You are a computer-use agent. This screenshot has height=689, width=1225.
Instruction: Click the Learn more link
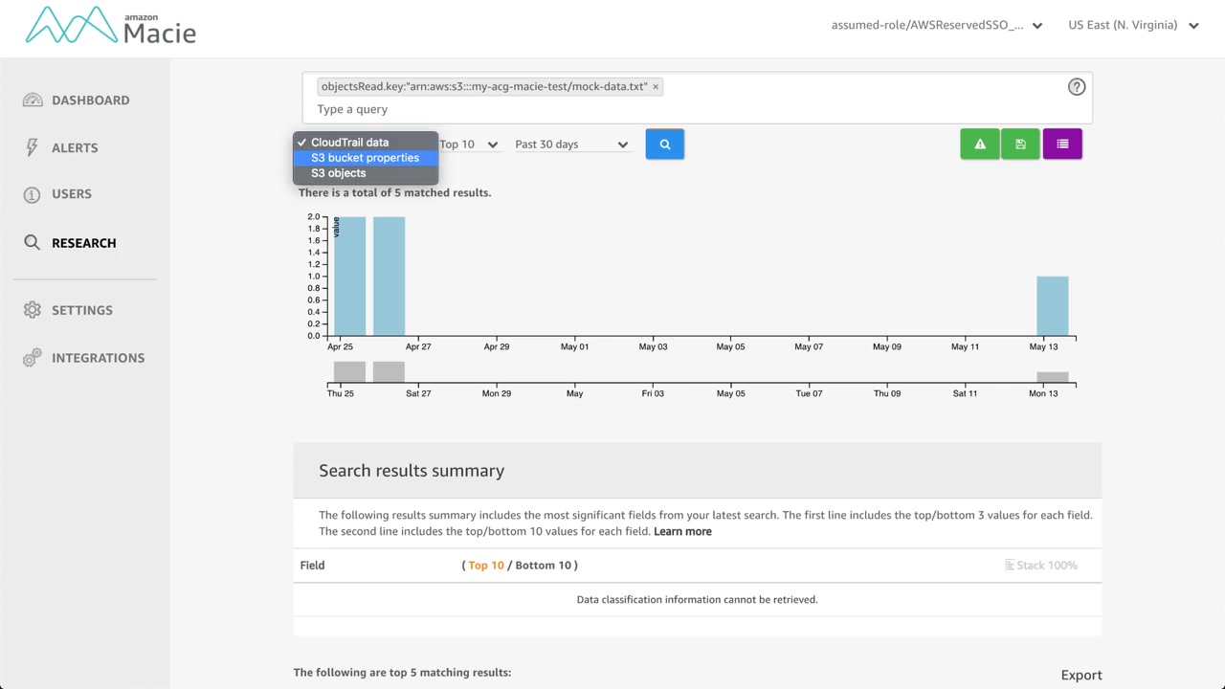[x=682, y=532]
